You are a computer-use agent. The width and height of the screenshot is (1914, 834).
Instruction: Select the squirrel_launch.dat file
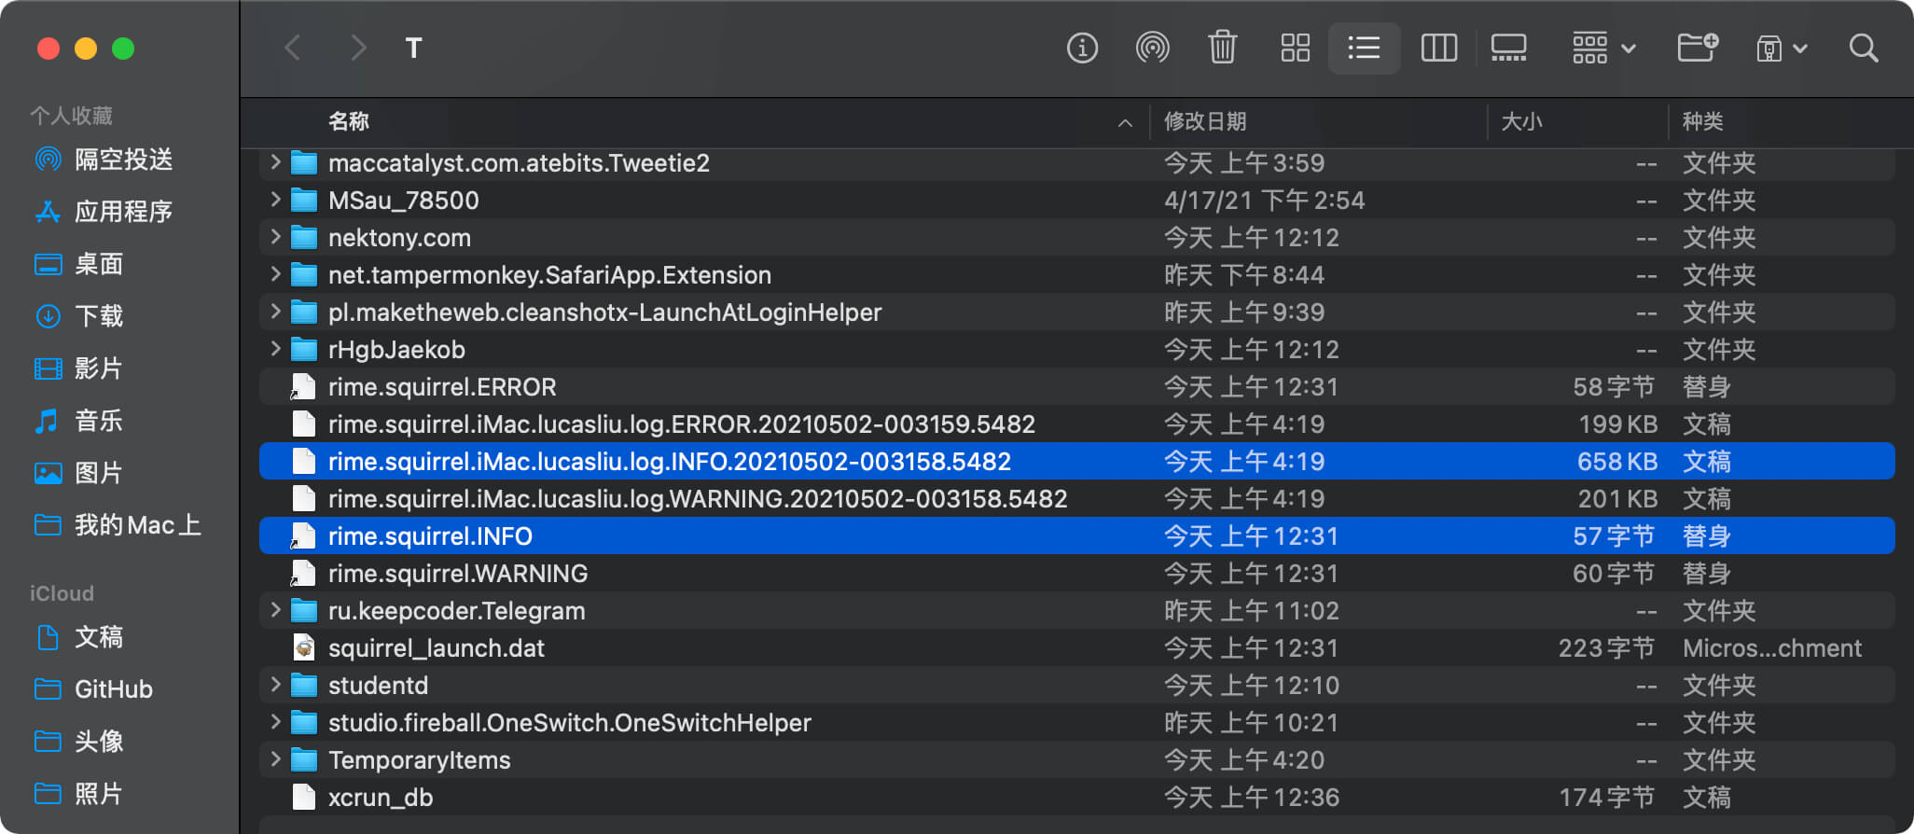click(x=1077, y=647)
